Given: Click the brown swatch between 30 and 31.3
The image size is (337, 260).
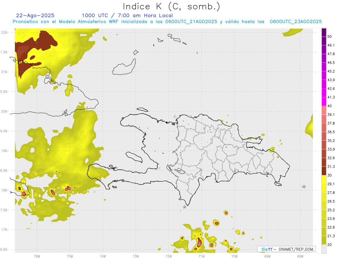Looking at the screenshot, I should click(x=324, y=171).
